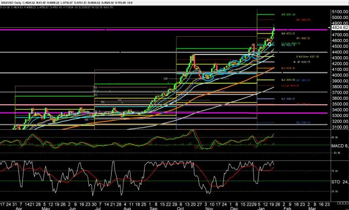The image size is (349, 210).
Task: Click the Sep label on time axis
Action: pyautogui.click(x=154, y=208)
